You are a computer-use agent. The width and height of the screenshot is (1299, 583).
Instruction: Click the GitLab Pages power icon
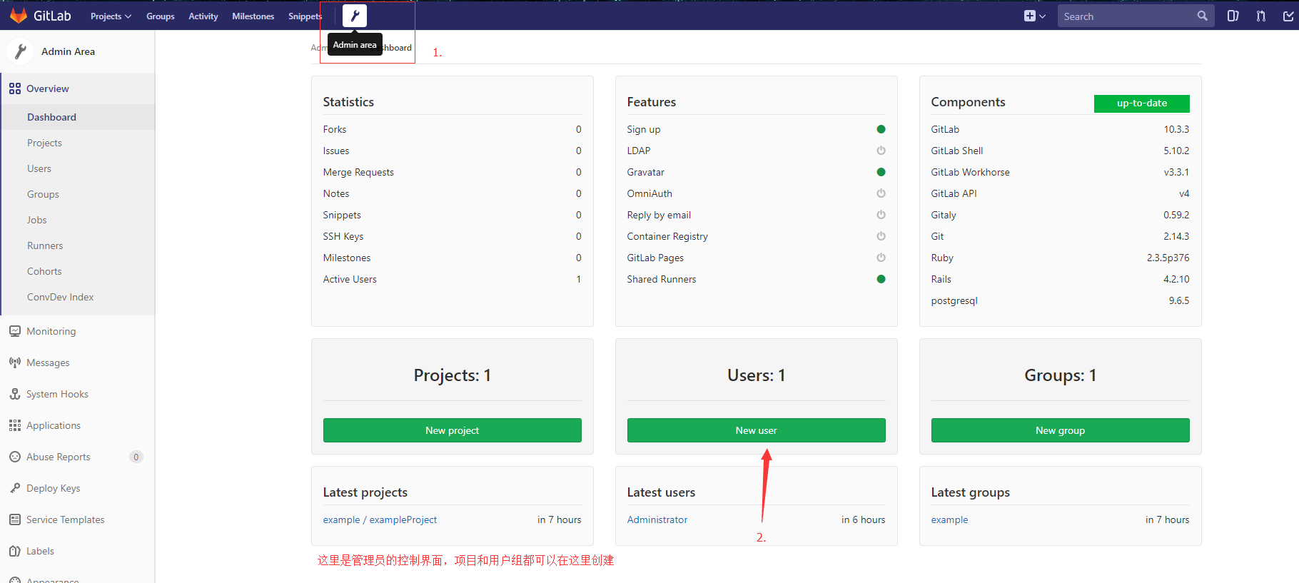tap(881, 258)
